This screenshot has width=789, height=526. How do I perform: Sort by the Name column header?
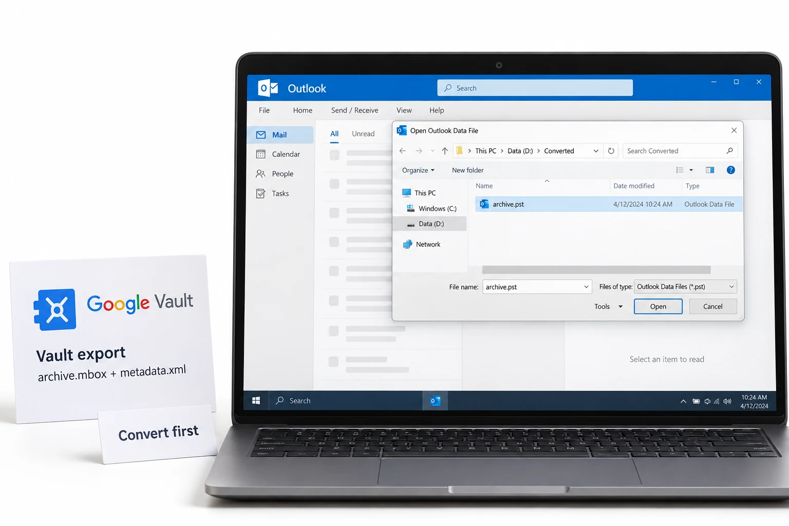(484, 186)
